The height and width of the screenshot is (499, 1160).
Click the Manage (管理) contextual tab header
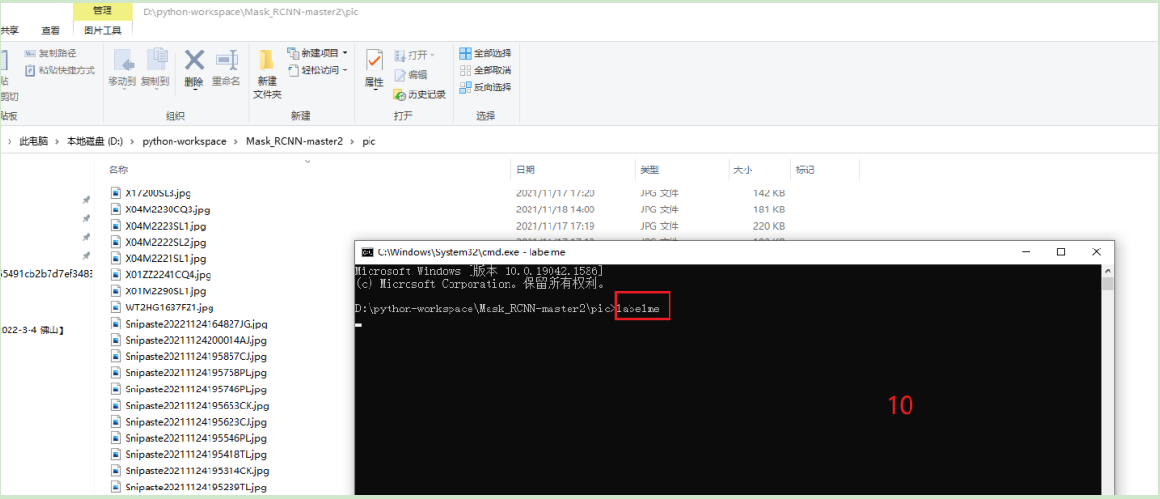click(x=103, y=10)
